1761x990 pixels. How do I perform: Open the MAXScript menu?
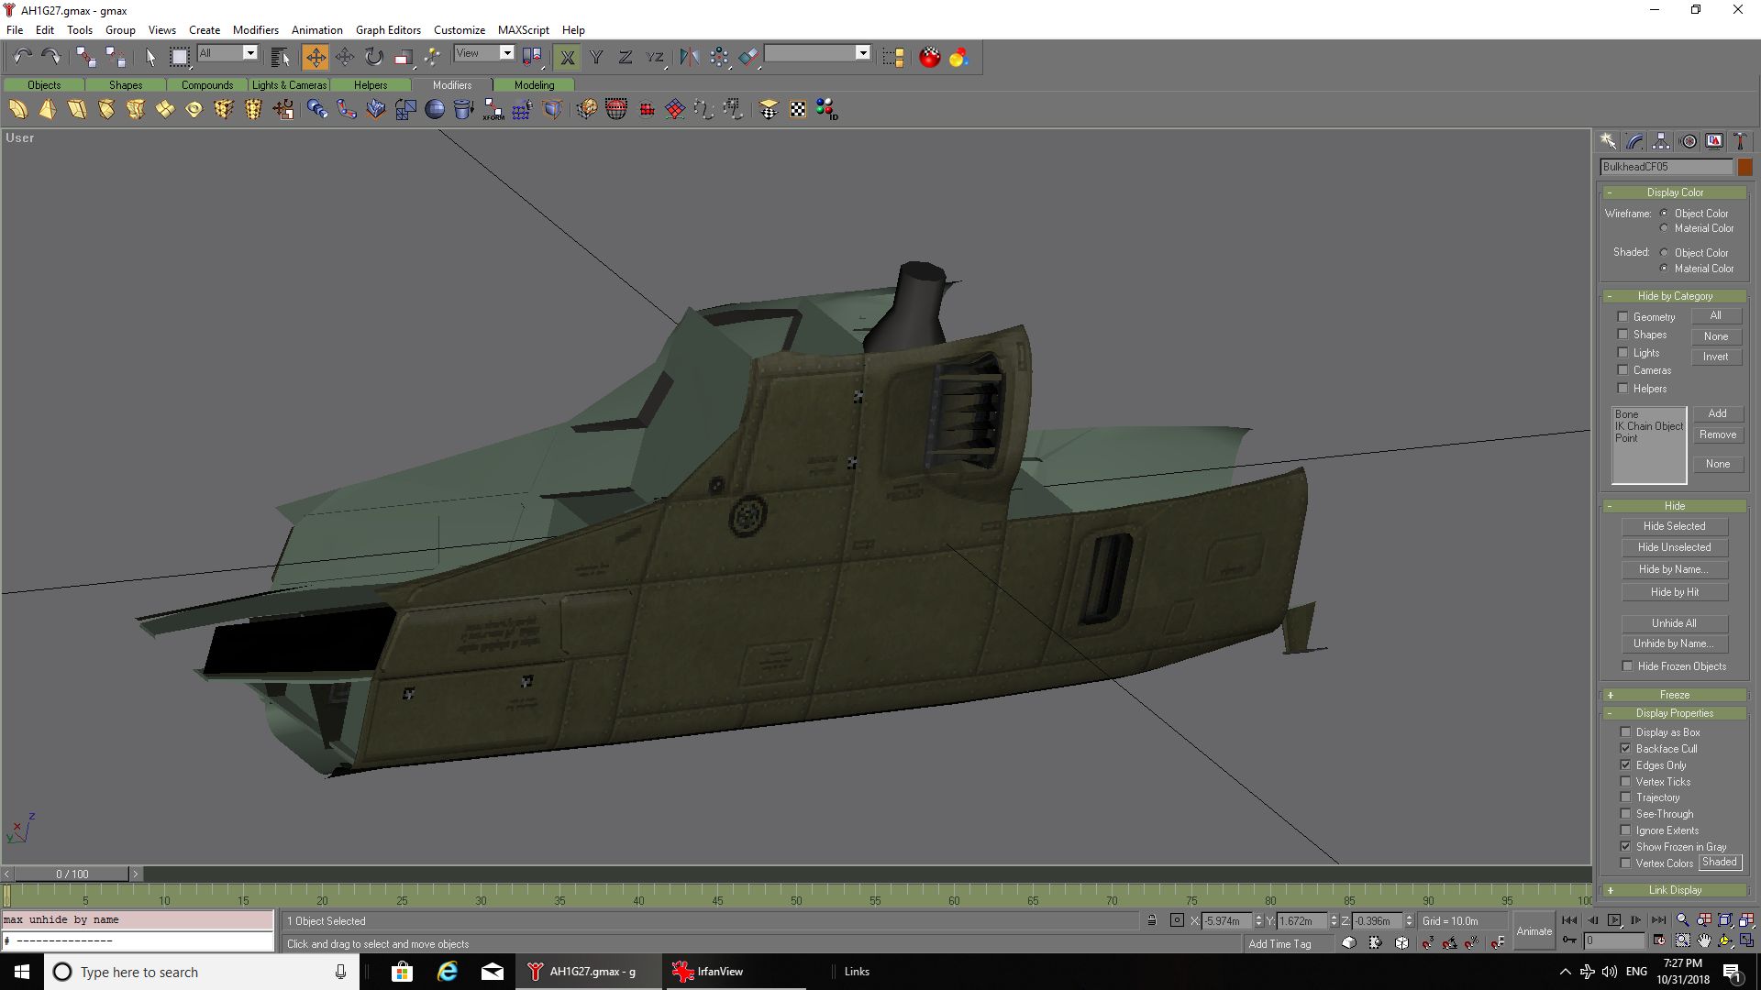click(x=523, y=29)
